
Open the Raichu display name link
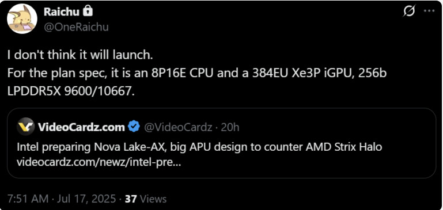point(62,12)
